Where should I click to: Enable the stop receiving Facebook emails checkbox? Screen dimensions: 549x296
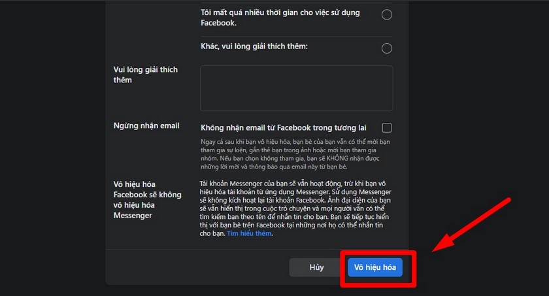[387, 127]
